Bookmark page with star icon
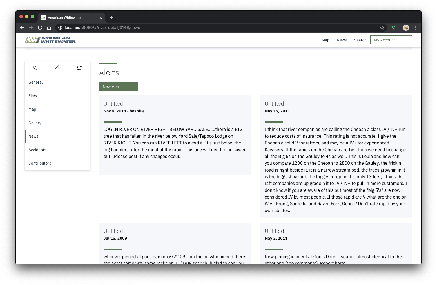The width and height of the screenshot is (437, 285). 382,28
